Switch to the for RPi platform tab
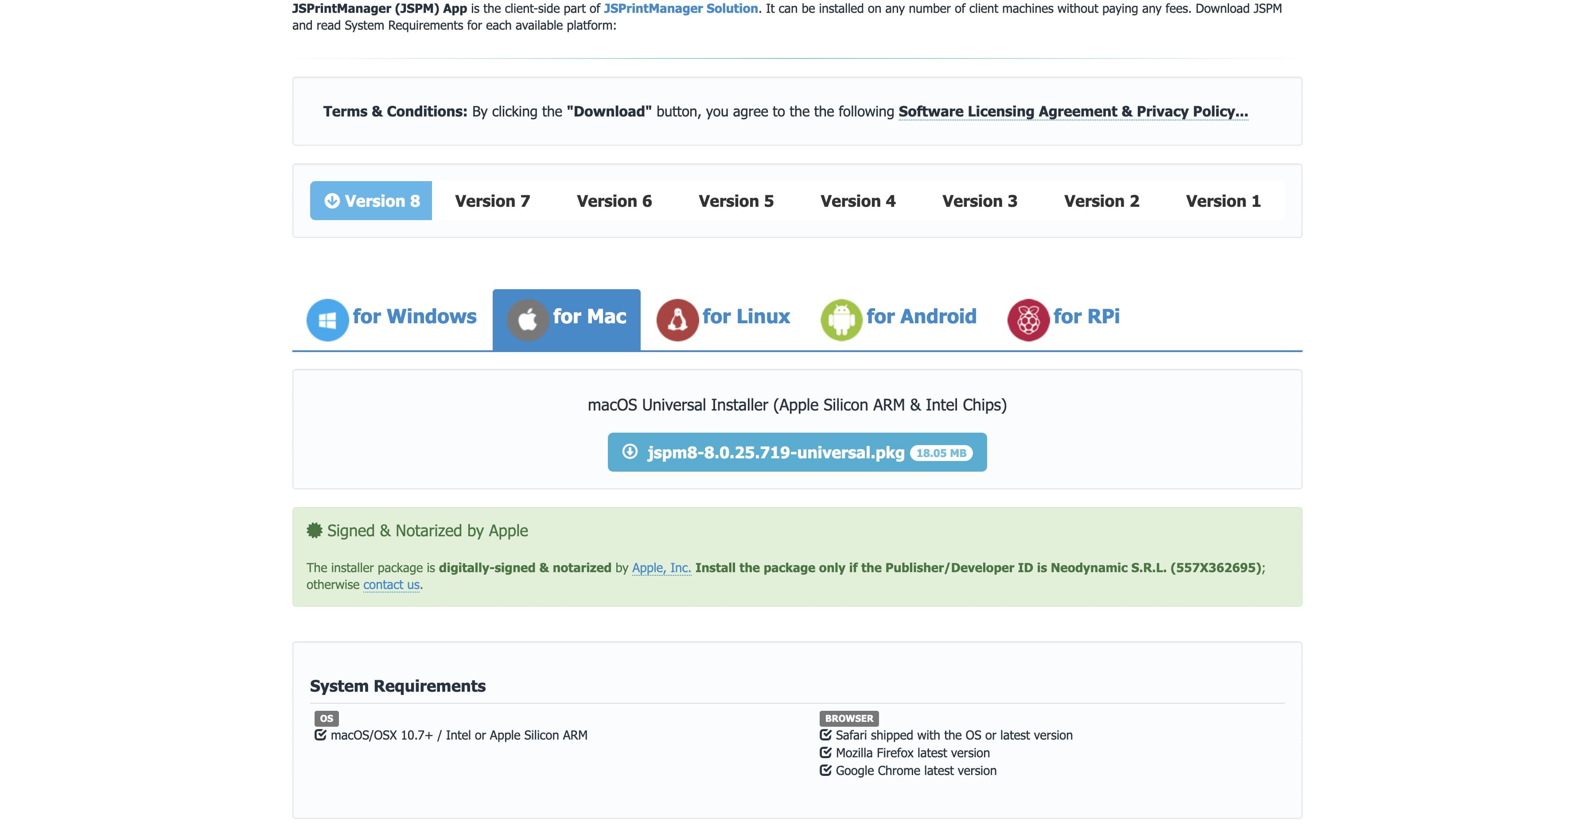This screenshot has height=837, width=1595. click(1064, 319)
